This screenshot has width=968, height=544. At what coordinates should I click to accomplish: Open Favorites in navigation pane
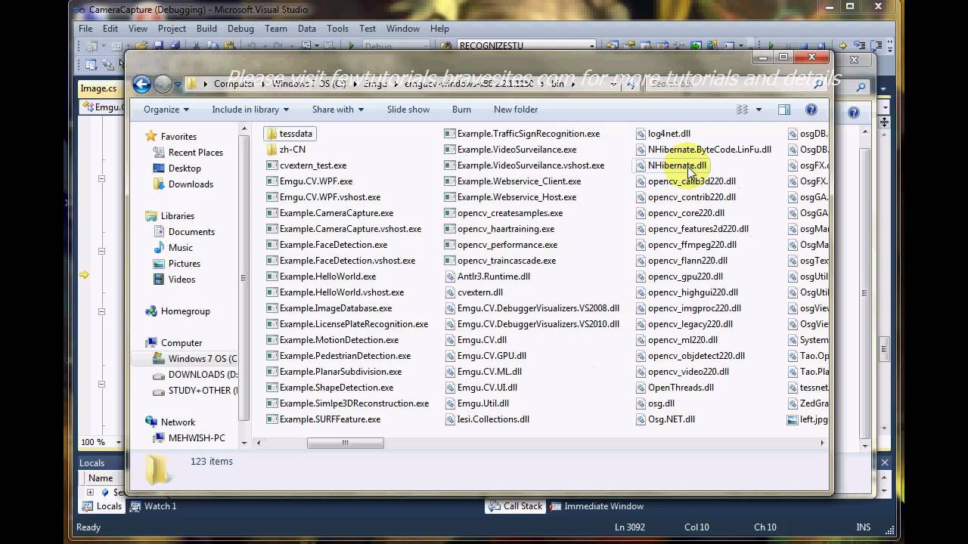tap(171, 137)
